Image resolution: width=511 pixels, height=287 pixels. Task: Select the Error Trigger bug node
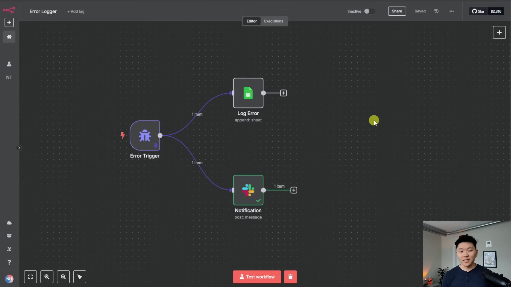pos(145,136)
